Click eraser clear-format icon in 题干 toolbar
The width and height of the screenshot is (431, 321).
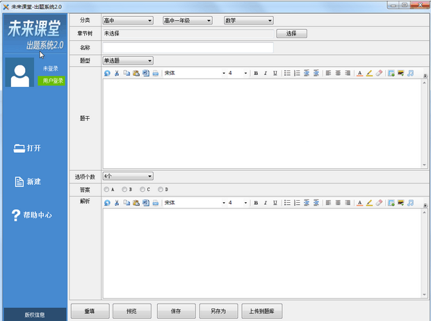[379, 73]
